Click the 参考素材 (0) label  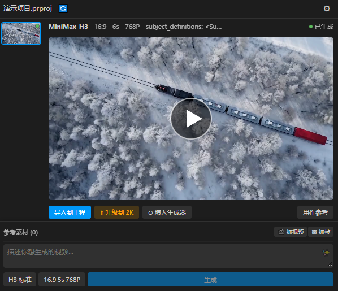[x=20, y=232]
